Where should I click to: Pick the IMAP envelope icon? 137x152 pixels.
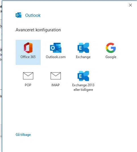(56, 76)
